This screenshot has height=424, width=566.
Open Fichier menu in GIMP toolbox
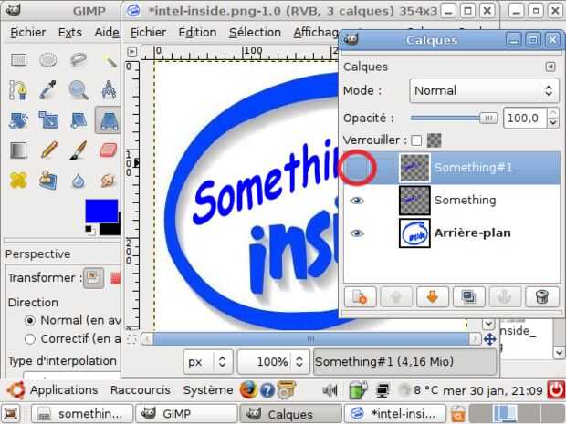pyautogui.click(x=27, y=33)
